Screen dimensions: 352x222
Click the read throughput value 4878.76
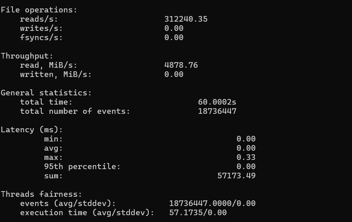[181, 65]
